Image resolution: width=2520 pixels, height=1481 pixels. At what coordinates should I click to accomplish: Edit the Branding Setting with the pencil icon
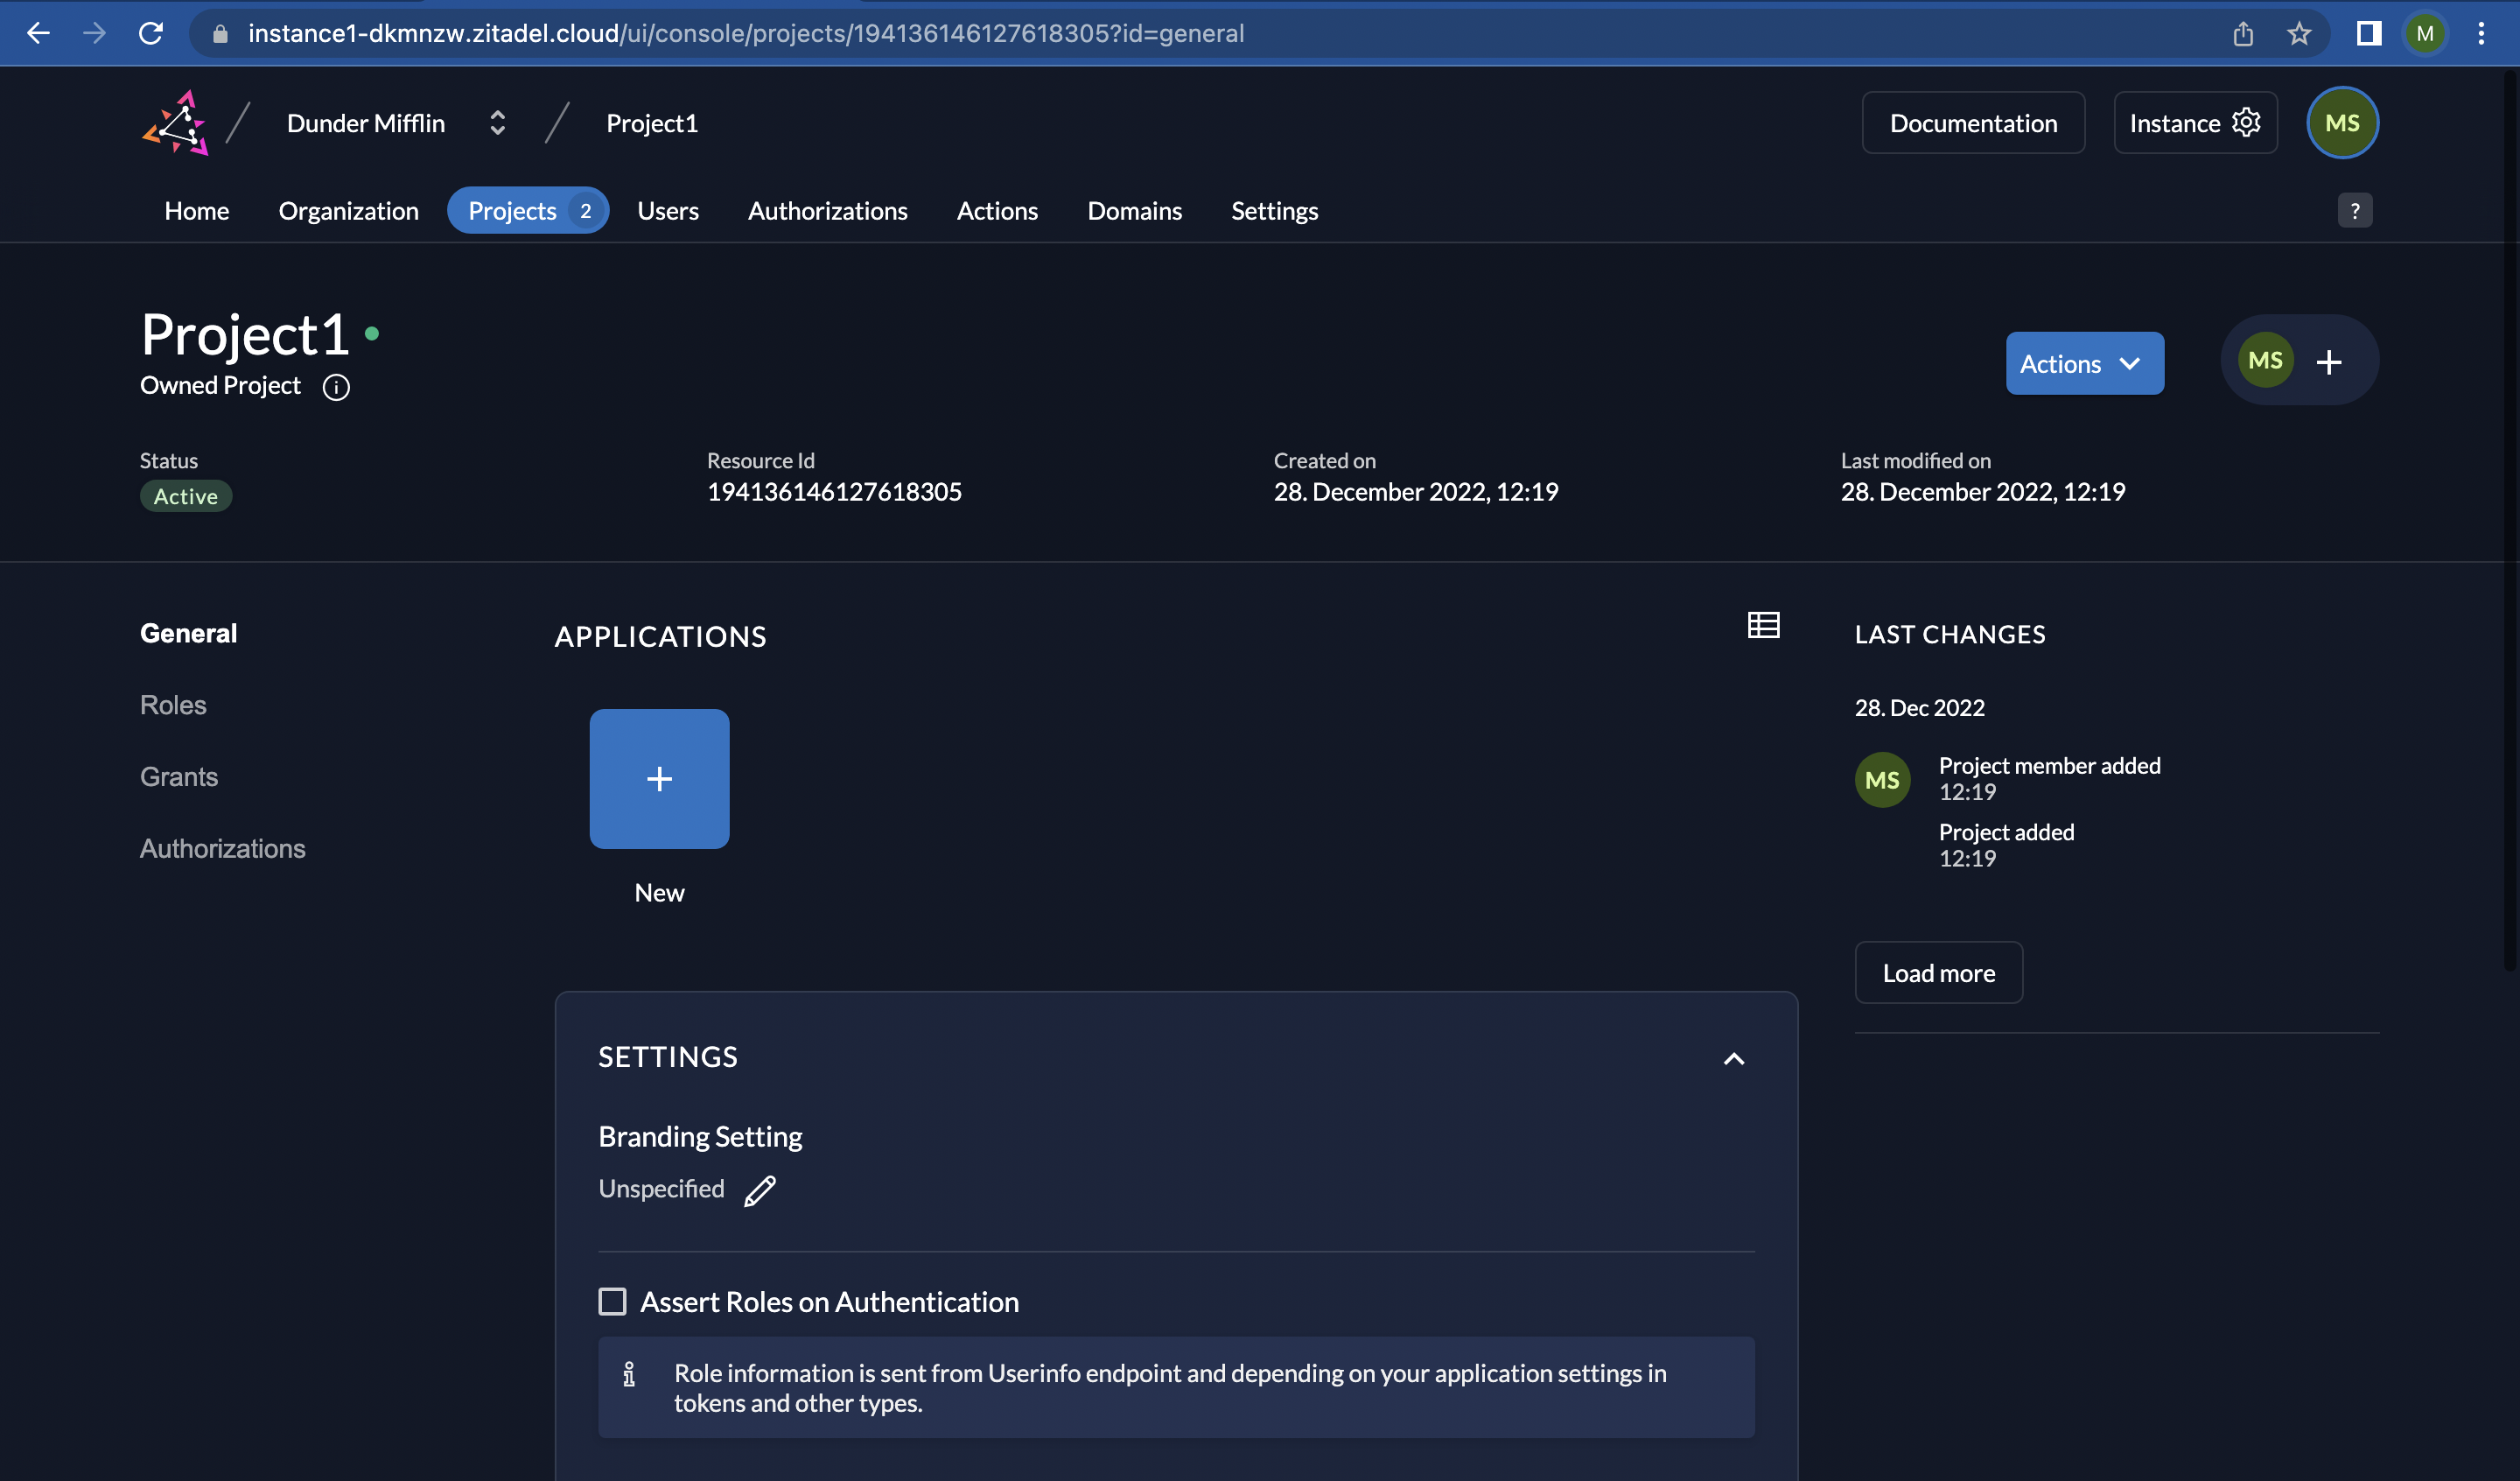click(760, 1190)
